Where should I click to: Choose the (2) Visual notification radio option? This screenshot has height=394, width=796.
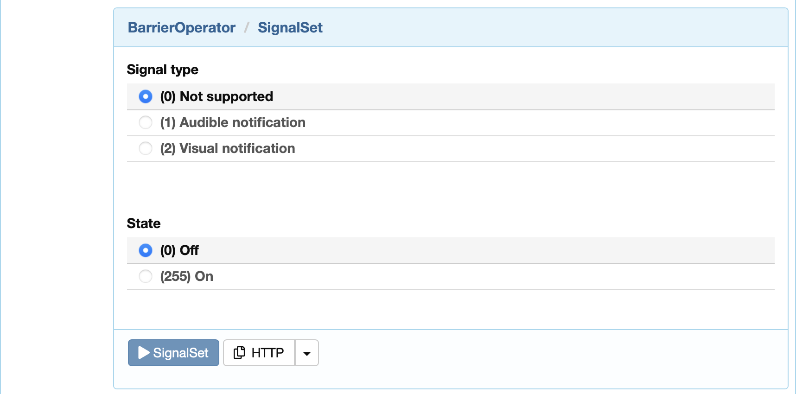point(146,148)
